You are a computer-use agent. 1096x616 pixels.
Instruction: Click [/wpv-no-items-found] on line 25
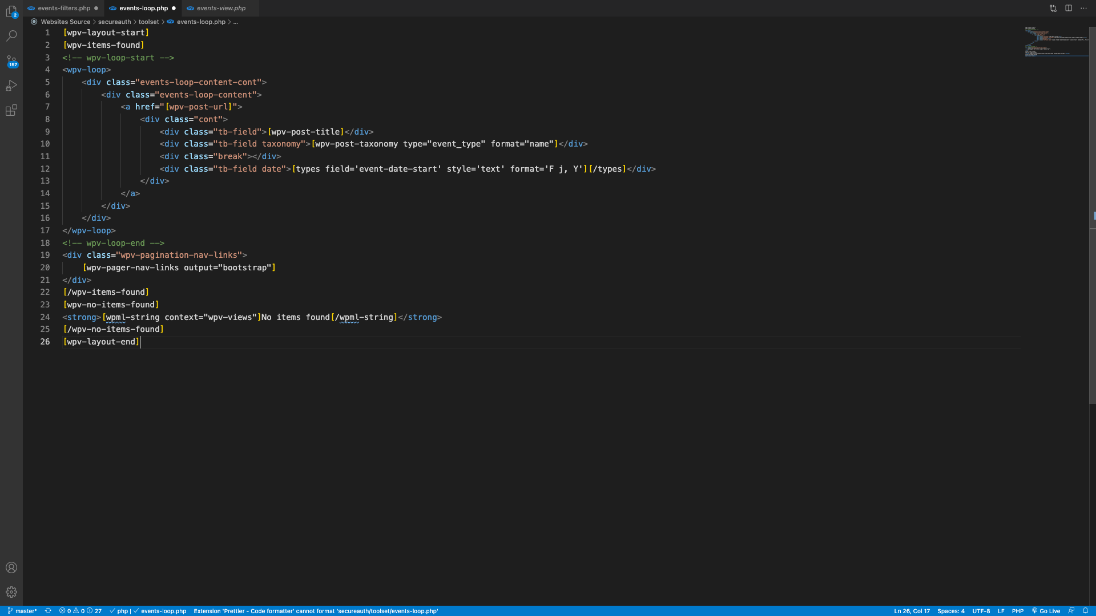[113, 329]
